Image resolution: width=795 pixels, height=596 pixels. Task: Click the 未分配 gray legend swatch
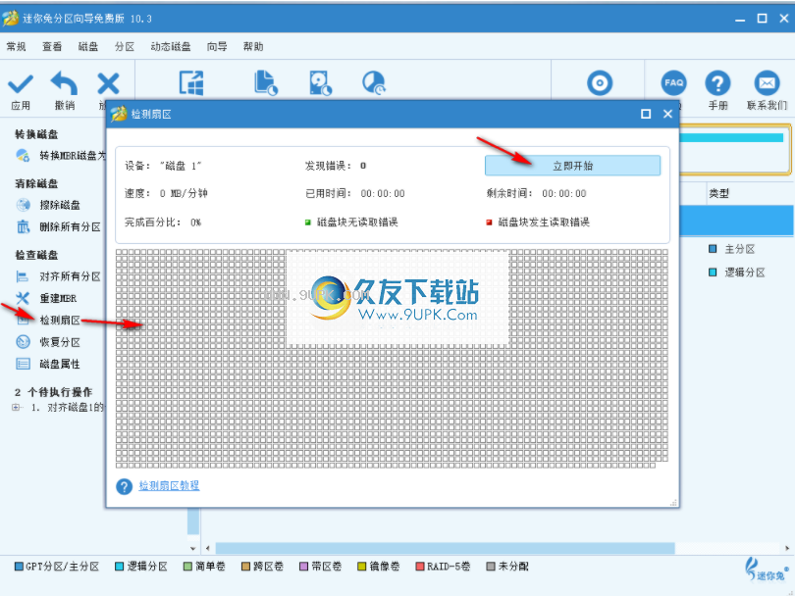click(491, 567)
